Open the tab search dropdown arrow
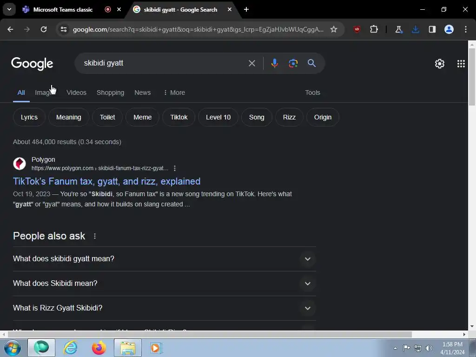Screen dimensions: 476x357 [x=9, y=9]
